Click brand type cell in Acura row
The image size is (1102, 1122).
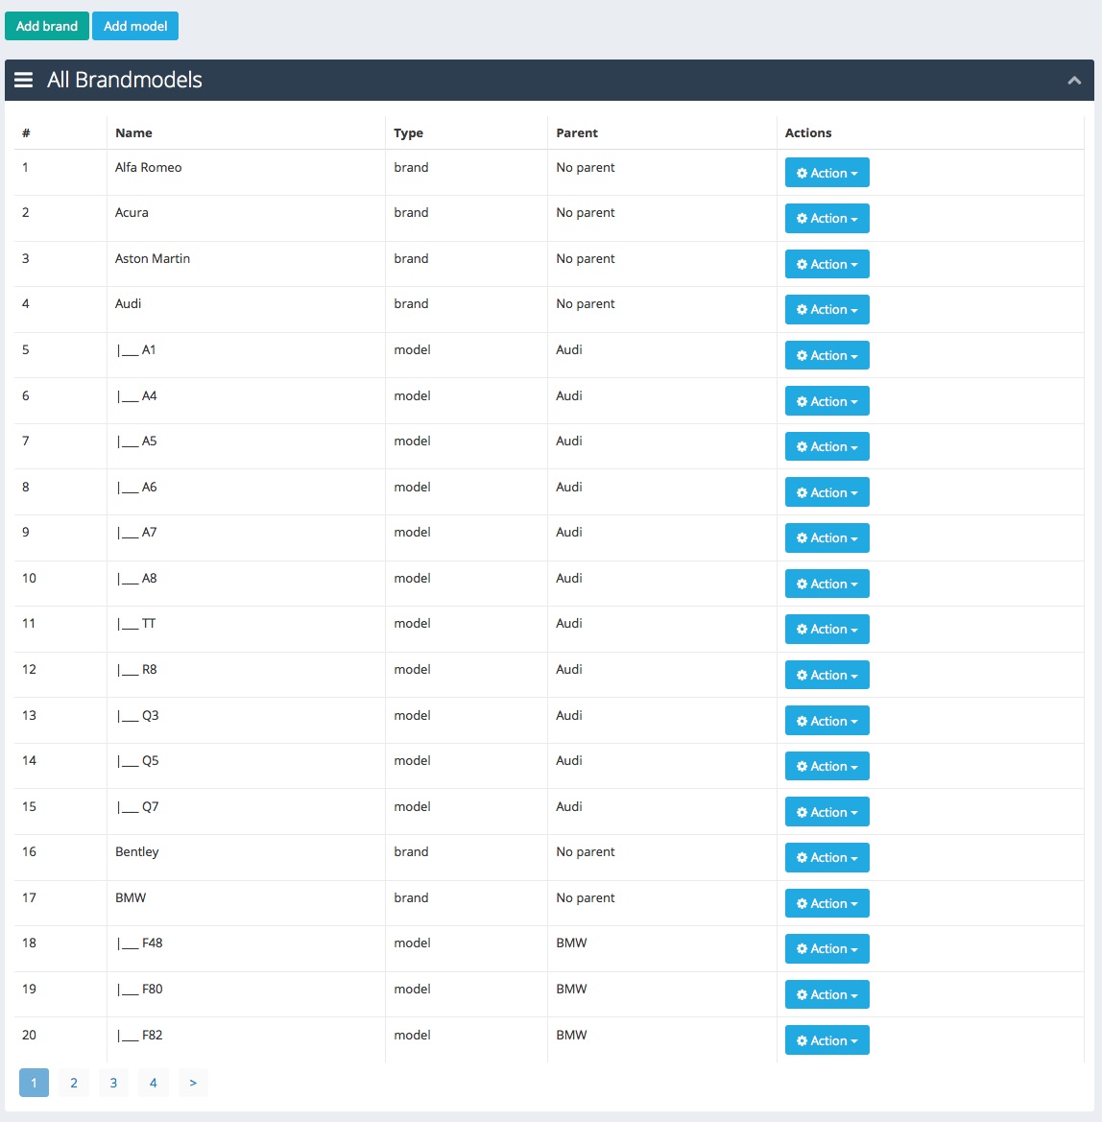467,218
